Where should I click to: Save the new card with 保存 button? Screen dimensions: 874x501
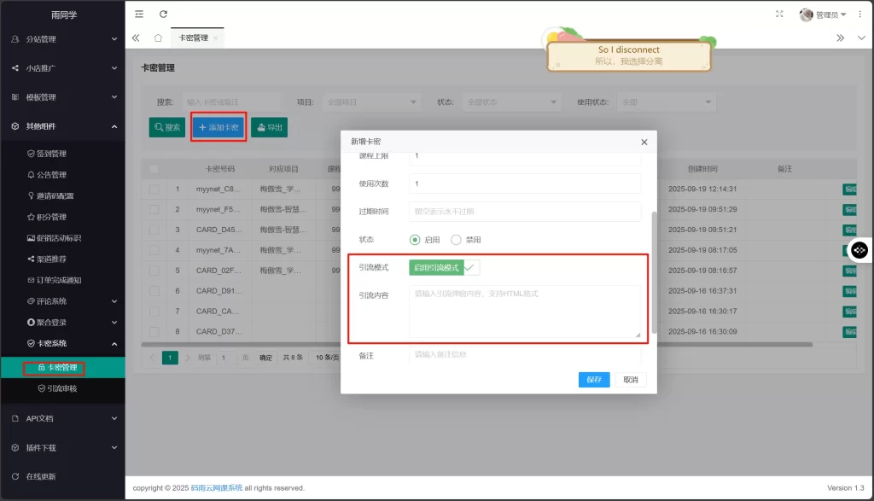pyautogui.click(x=593, y=379)
